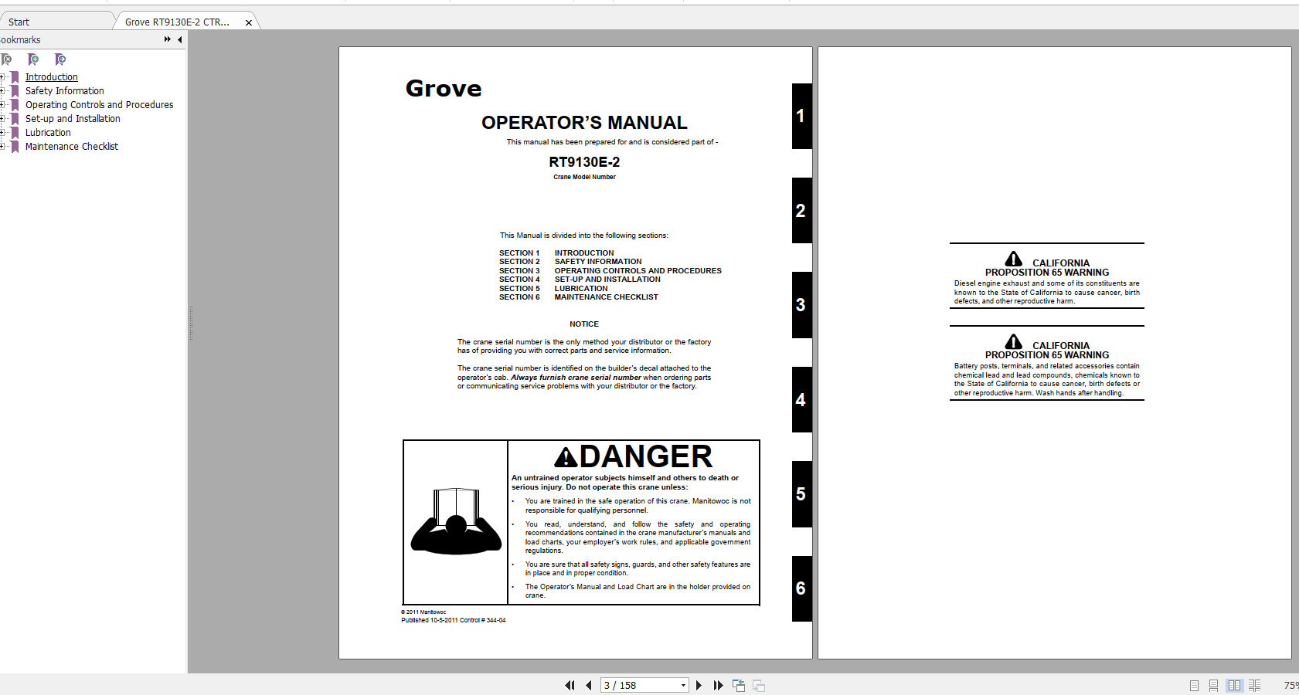Jump to the first page
This screenshot has height=695, width=1299.
coord(570,685)
